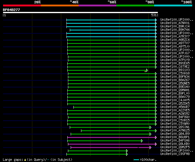Click the arrowhead ending the B4FGH6 alignment bar
195x162 pixels.
142,141
